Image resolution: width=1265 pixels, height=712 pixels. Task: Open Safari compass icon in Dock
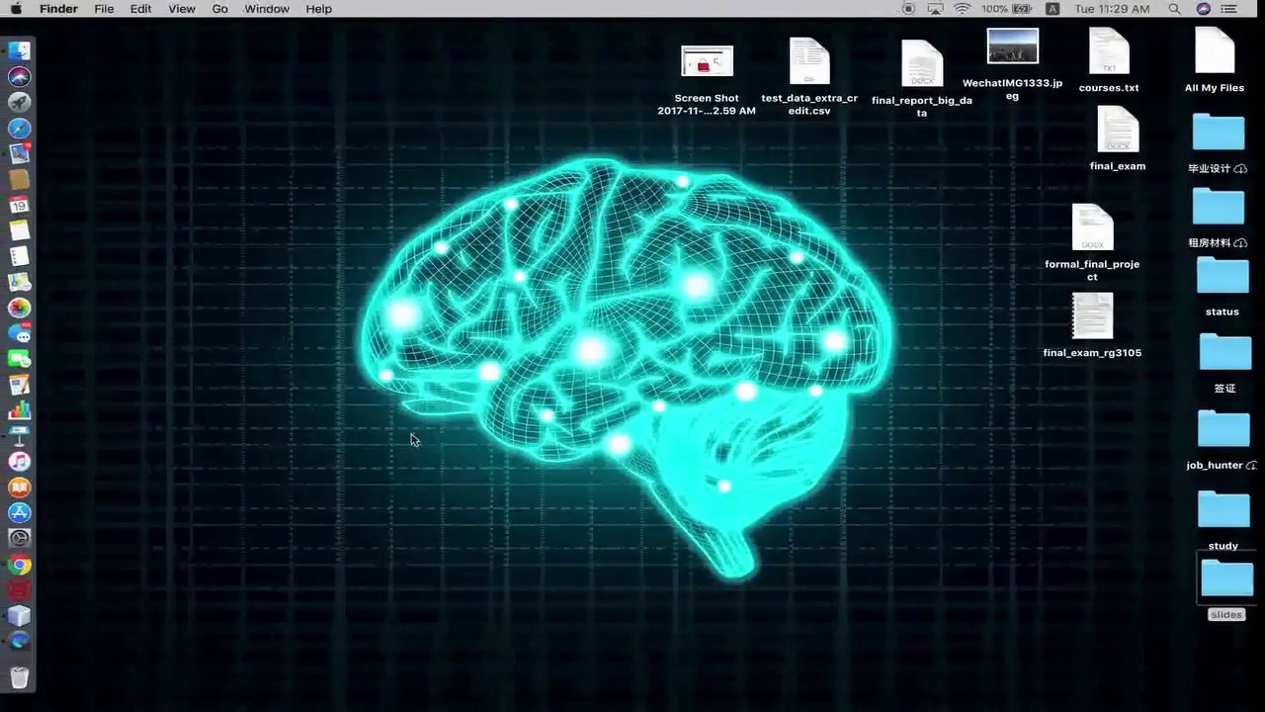point(19,128)
